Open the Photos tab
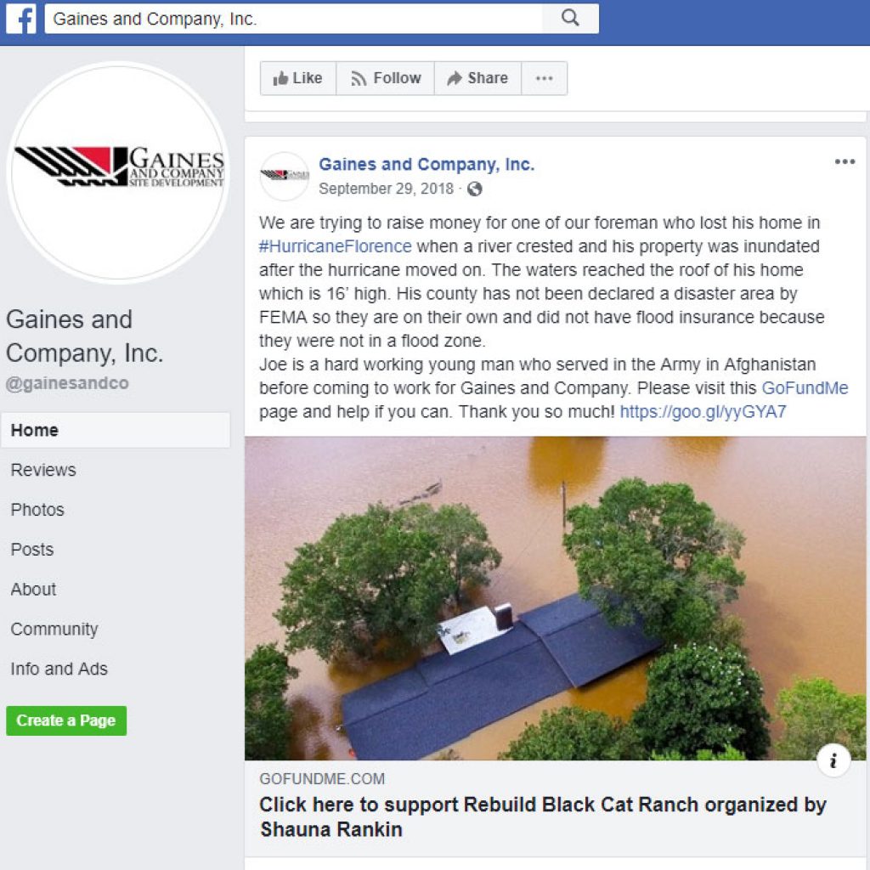The image size is (870, 870). point(37,510)
